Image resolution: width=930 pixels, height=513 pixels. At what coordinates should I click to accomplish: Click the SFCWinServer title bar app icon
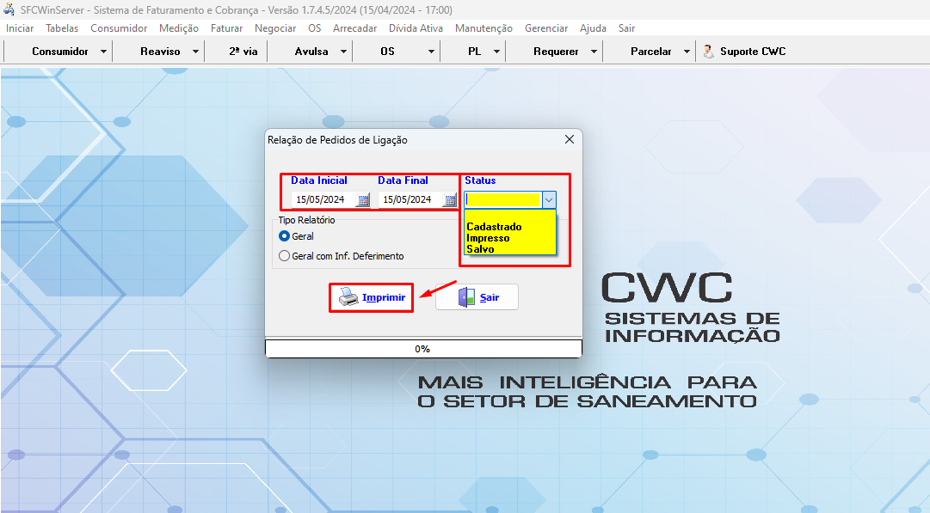(x=9, y=12)
